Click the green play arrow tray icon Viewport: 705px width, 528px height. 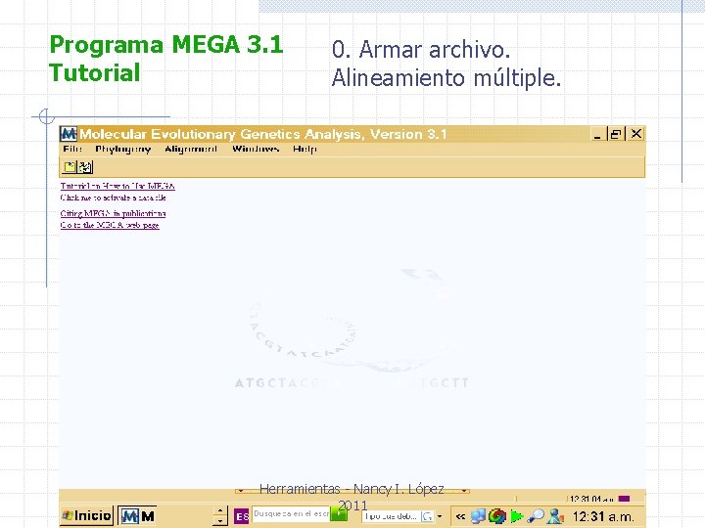(x=517, y=516)
